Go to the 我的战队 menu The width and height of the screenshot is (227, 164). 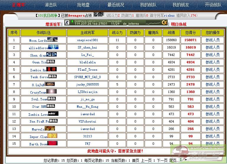[148, 5]
